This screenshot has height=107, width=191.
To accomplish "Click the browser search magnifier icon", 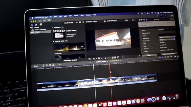I will 83,22.
